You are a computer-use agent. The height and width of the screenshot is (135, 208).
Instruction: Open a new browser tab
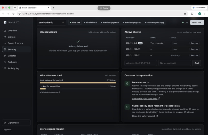pyautogui.click(x=53, y=8)
